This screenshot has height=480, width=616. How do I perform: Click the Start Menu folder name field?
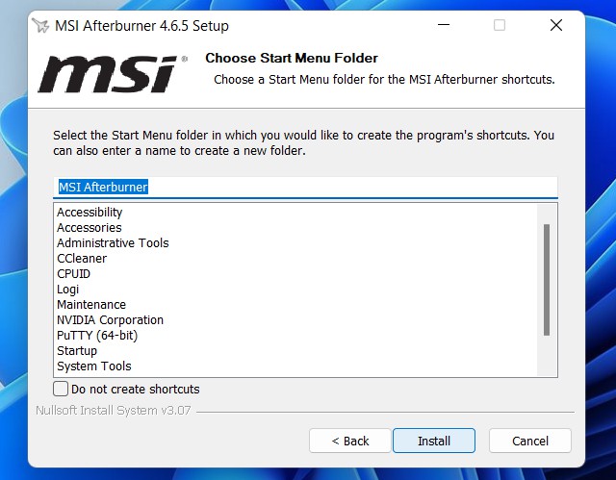coord(305,188)
